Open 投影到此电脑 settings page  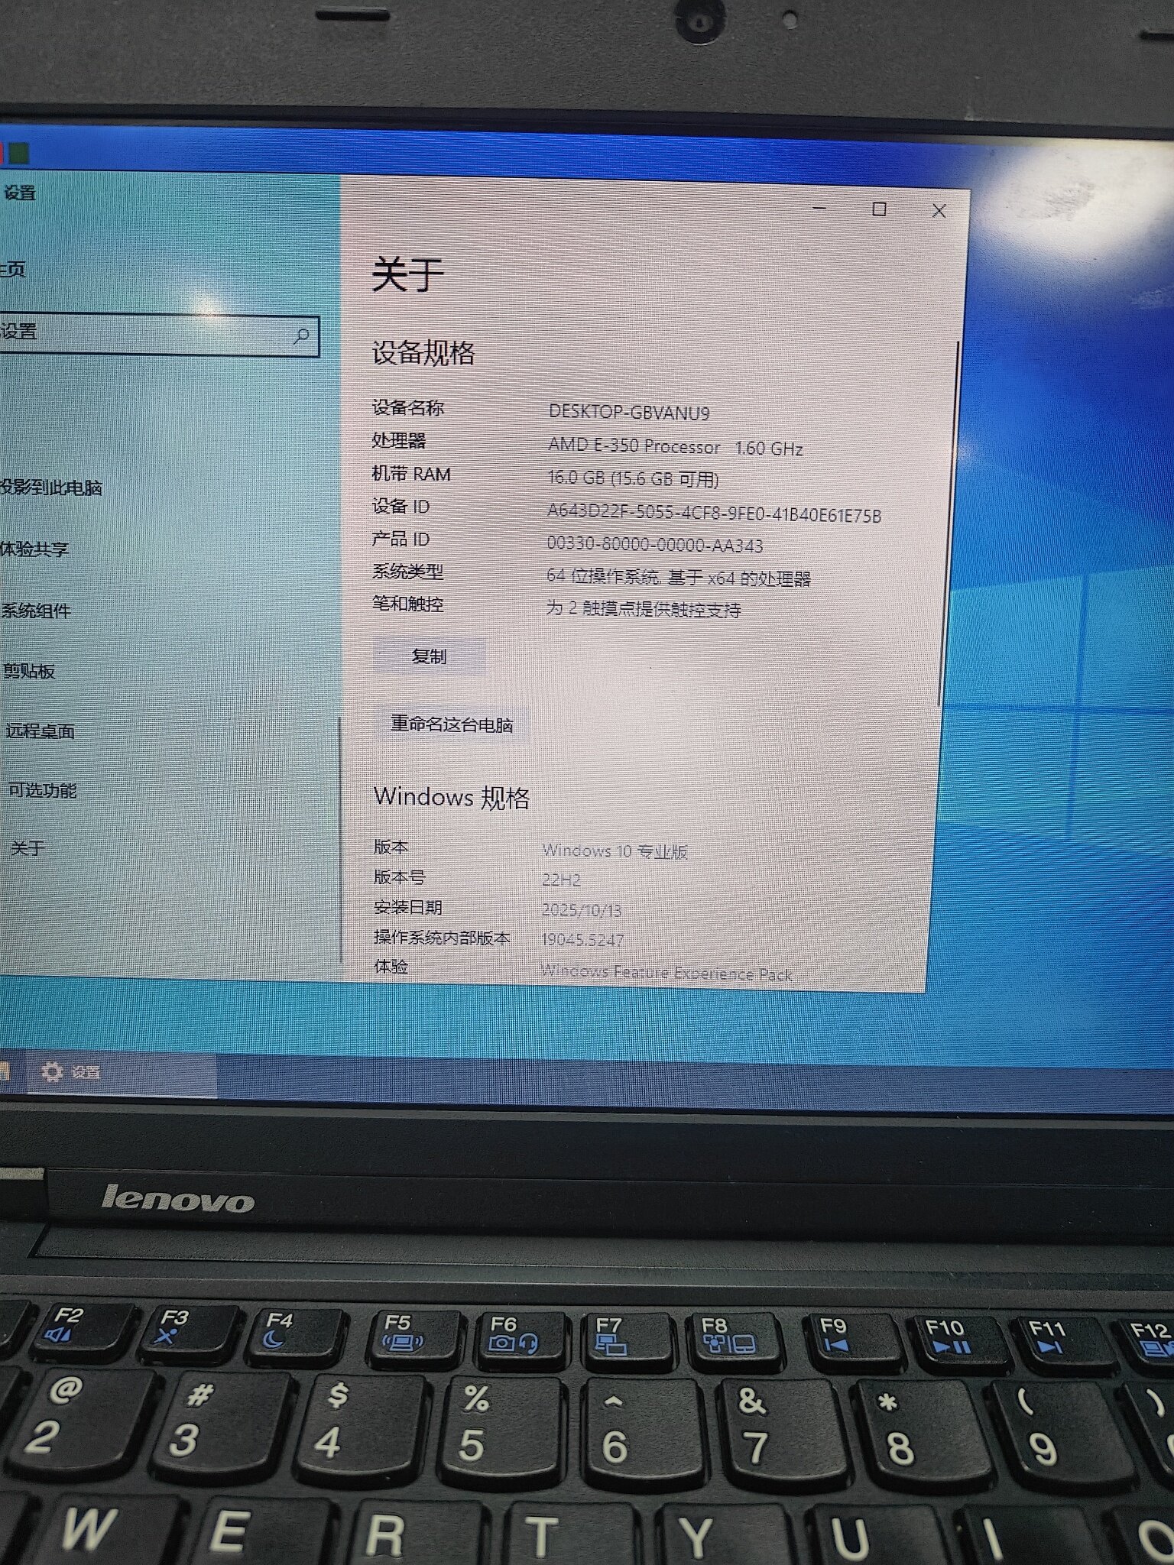coord(52,488)
